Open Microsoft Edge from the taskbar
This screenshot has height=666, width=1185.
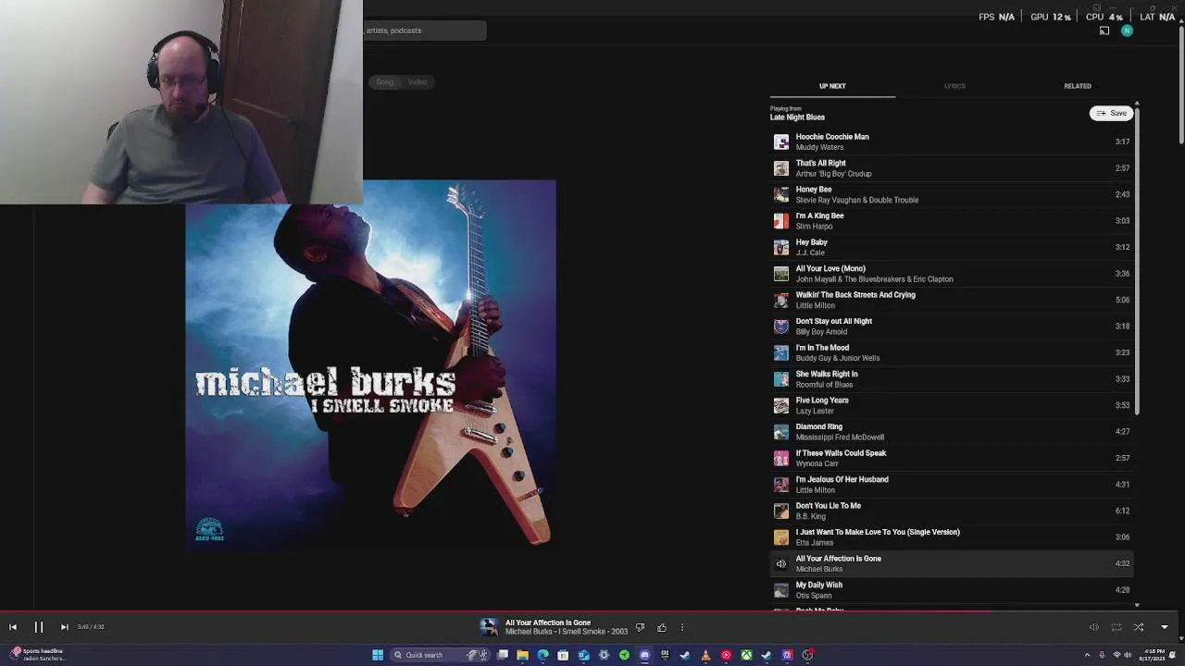pos(543,655)
